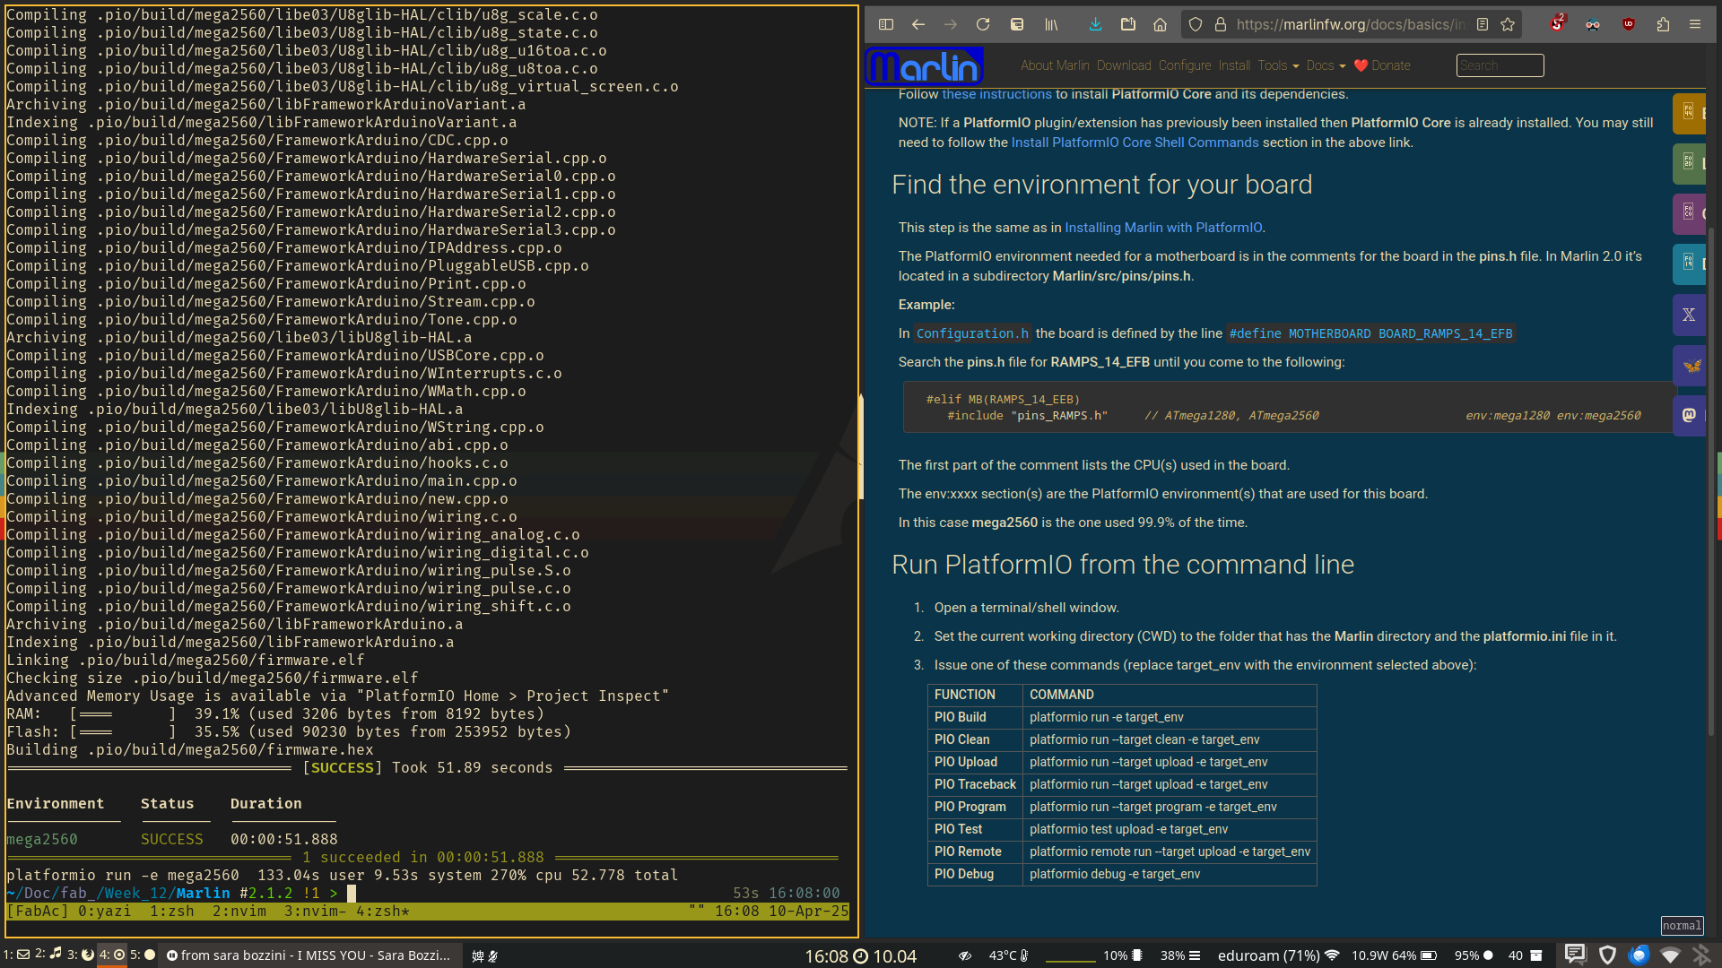The height and width of the screenshot is (968, 1722).
Task: Open the shield tray icon
Action: pos(1607,955)
